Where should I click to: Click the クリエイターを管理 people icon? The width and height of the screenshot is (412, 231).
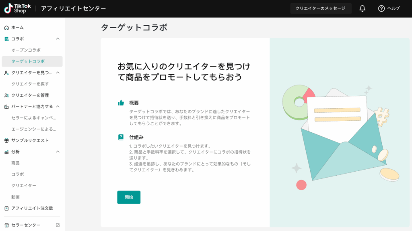tap(6, 95)
